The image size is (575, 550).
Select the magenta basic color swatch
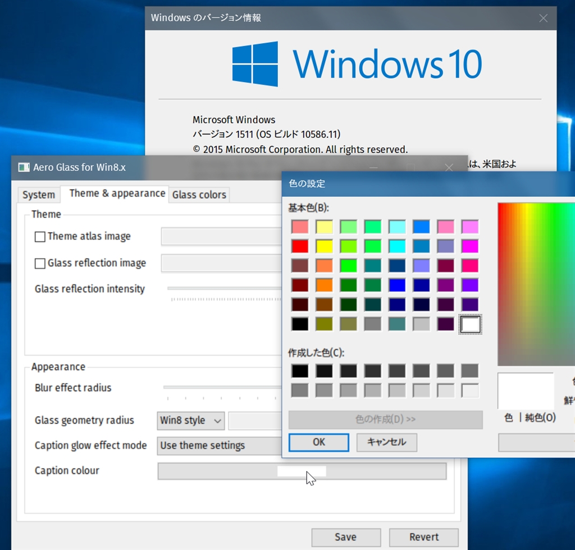pyautogui.click(x=470, y=246)
